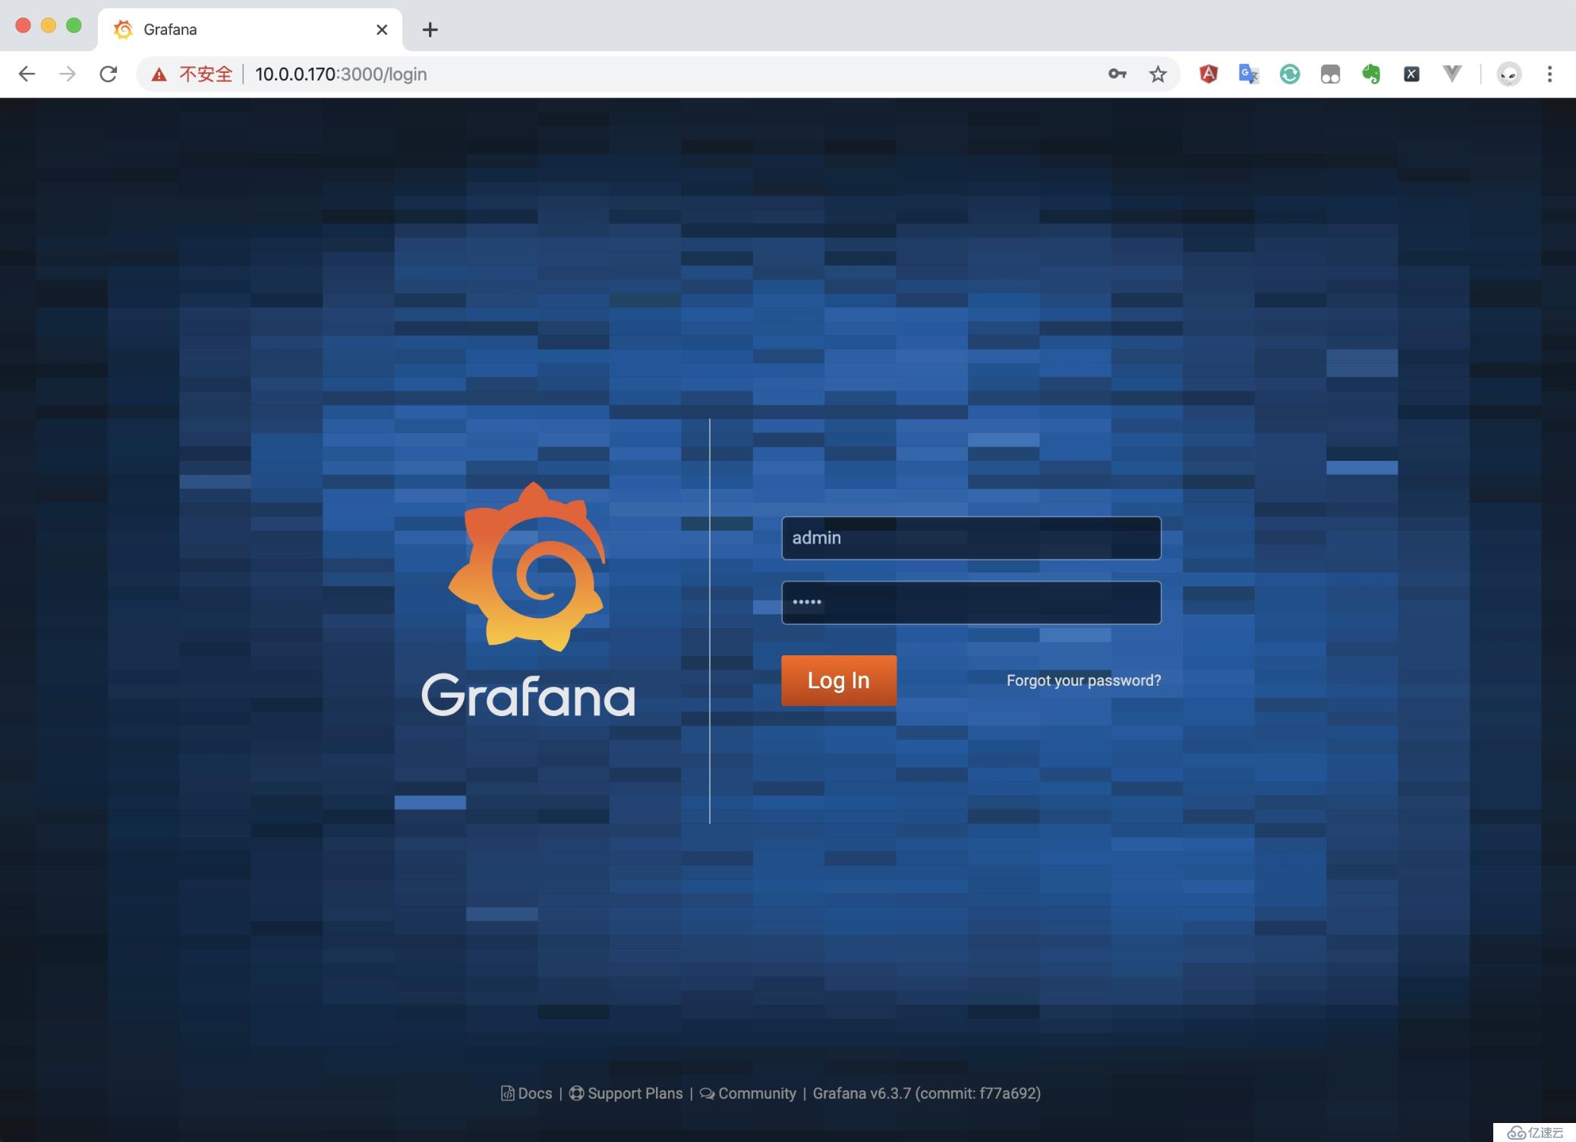
Task: Click the Grafana flame logo
Action: pos(528,566)
